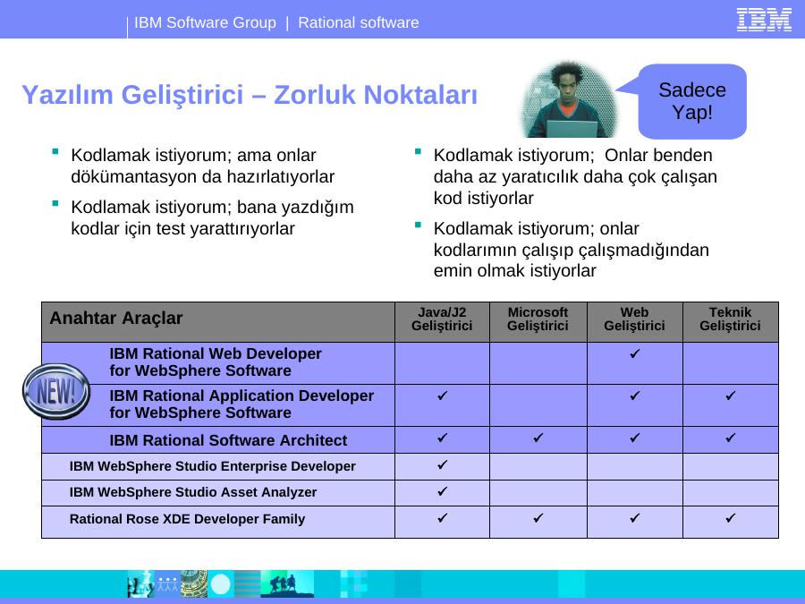The image size is (805, 604).
Task: Click "IBM WebSphere Studio Asset Analyzer" row label
Action: (193, 492)
